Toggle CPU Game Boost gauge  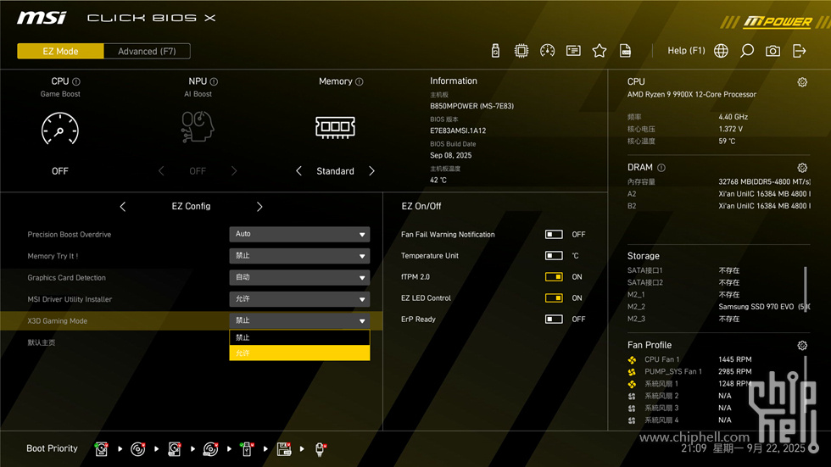pos(60,129)
